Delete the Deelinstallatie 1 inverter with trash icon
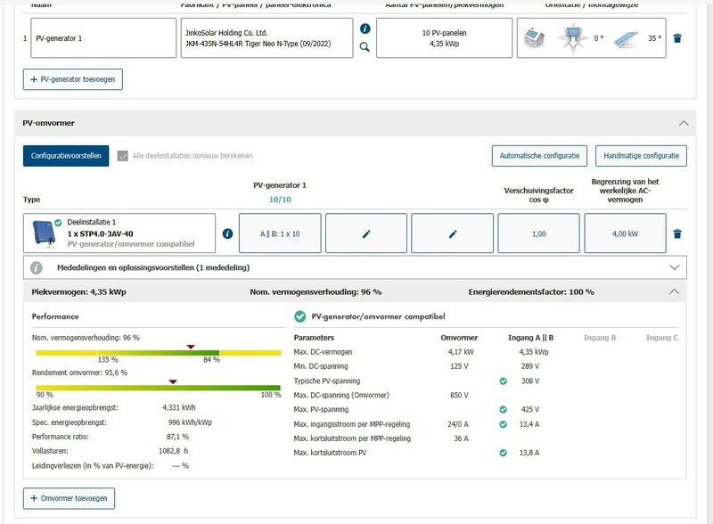 (677, 234)
